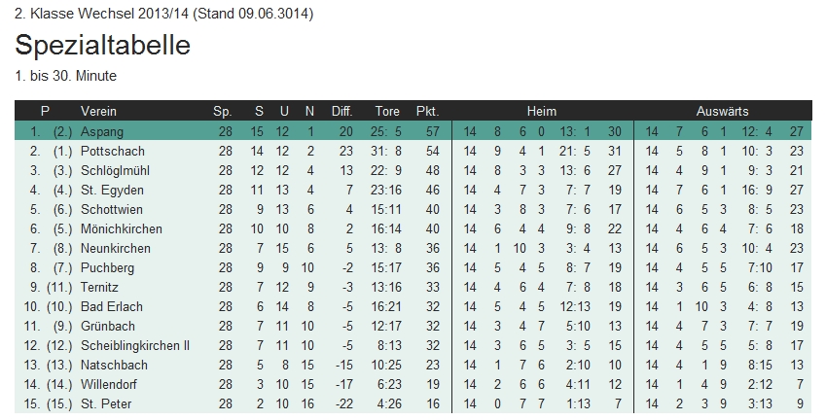Click the Heim header section
The height and width of the screenshot is (420, 826).
pos(542,111)
